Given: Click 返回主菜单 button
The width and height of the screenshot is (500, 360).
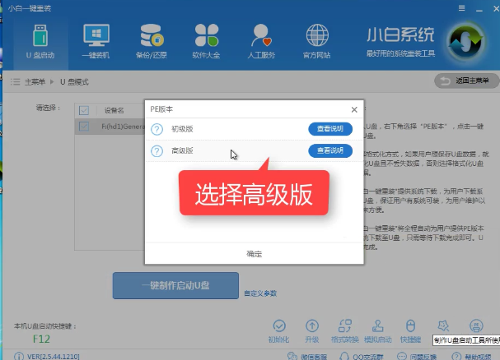Looking at the screenshot, I should [x=466, y=81].
